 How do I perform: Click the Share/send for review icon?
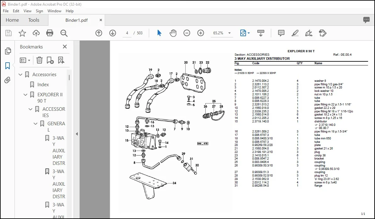323,33
